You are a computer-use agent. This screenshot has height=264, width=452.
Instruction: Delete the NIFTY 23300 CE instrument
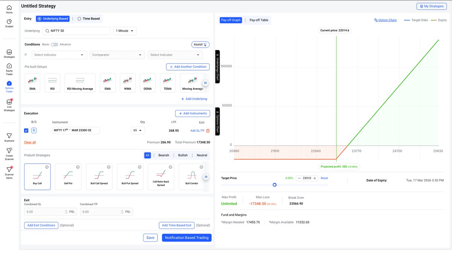pos(208,131)
